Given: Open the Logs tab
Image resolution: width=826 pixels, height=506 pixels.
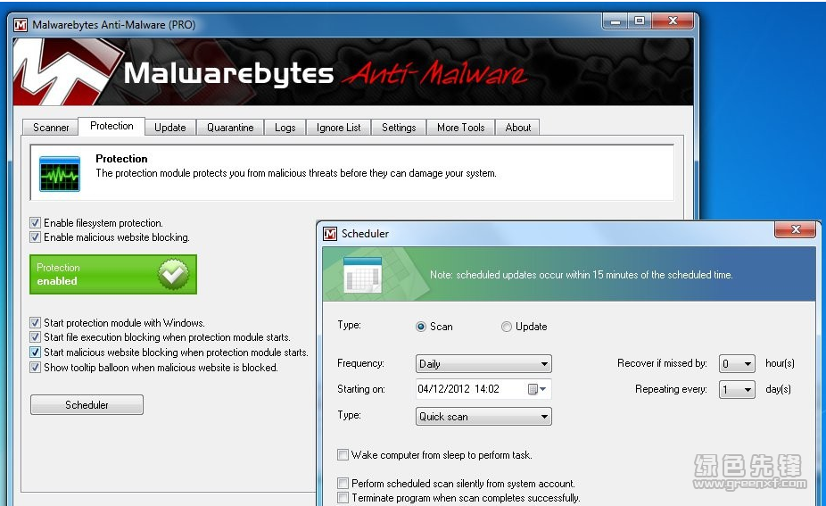Looking at the screenshot, I should (285, 127).
